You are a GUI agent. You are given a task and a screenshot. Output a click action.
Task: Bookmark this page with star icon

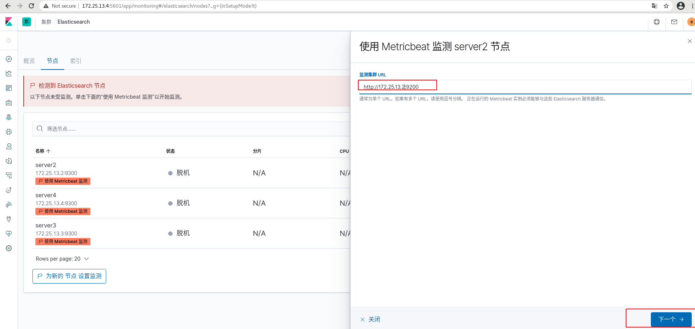click(x=666, y=6)
